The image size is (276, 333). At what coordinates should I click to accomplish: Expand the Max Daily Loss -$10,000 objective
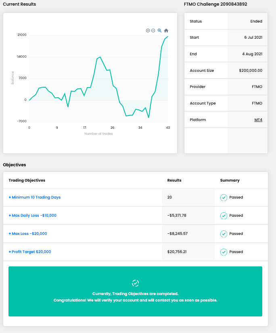[x=33, y=216]
